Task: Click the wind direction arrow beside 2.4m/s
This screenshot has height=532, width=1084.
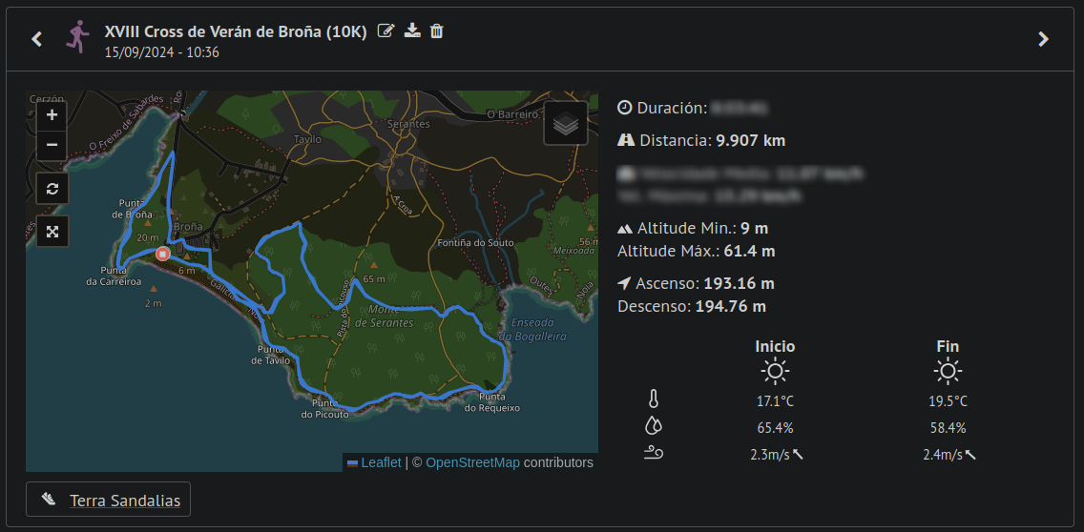Action: point(970,454)
